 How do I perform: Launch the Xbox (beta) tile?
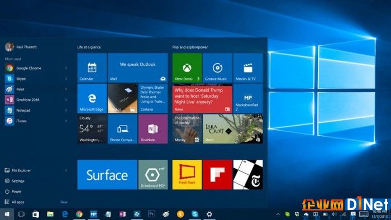[x=187, y=68]
